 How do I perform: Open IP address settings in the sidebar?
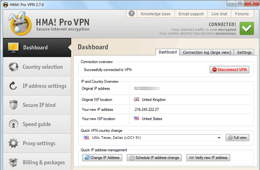tap(37, 86)
